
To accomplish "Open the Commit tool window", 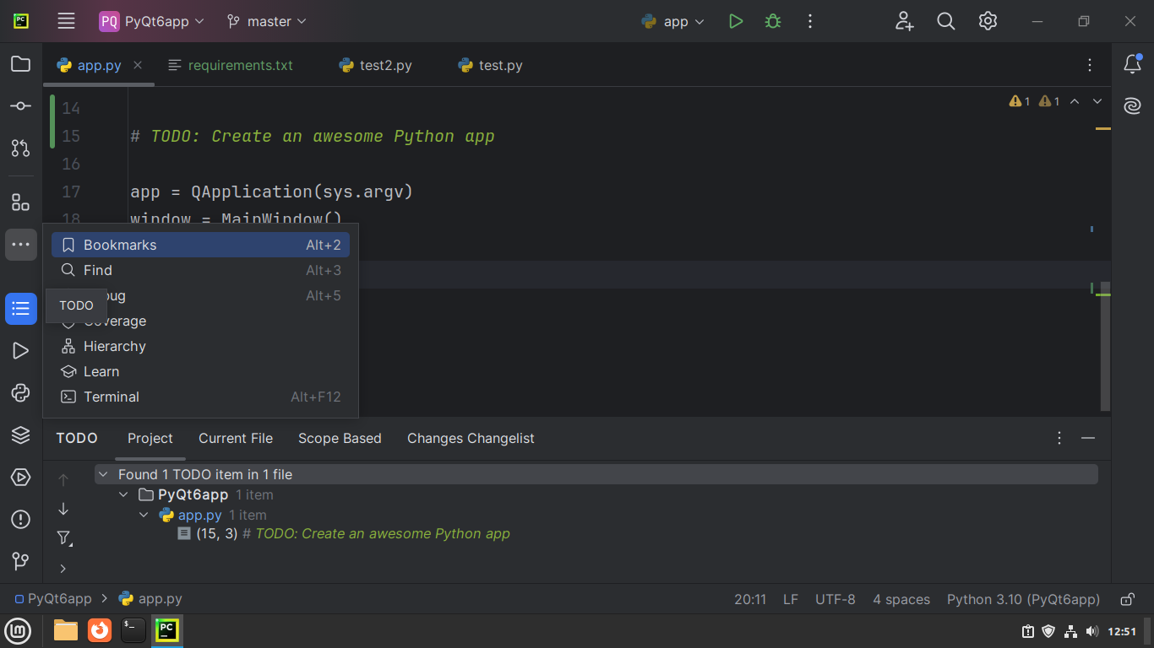I will pyautogui.click(x=20, y=106).
